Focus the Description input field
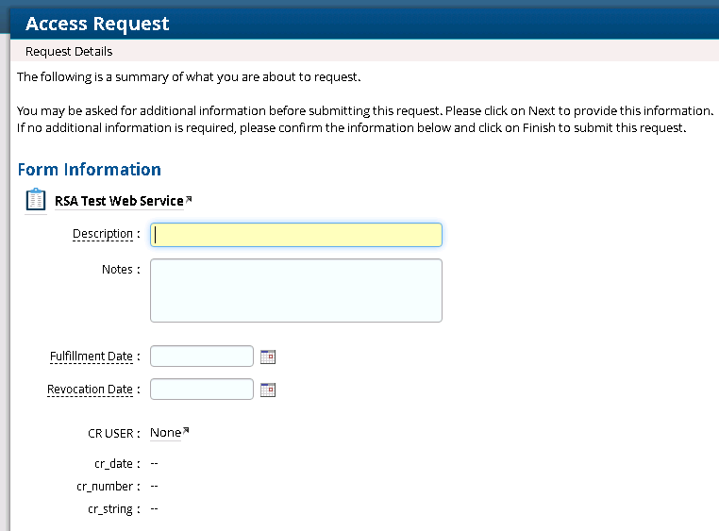 pyautogui.click(x=296, y=235)
